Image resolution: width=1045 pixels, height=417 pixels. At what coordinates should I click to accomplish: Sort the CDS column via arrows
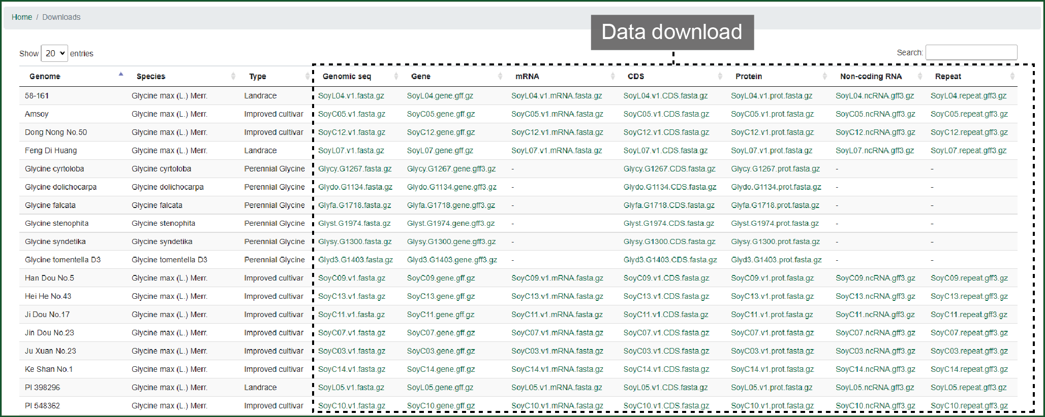pos(720,76)
